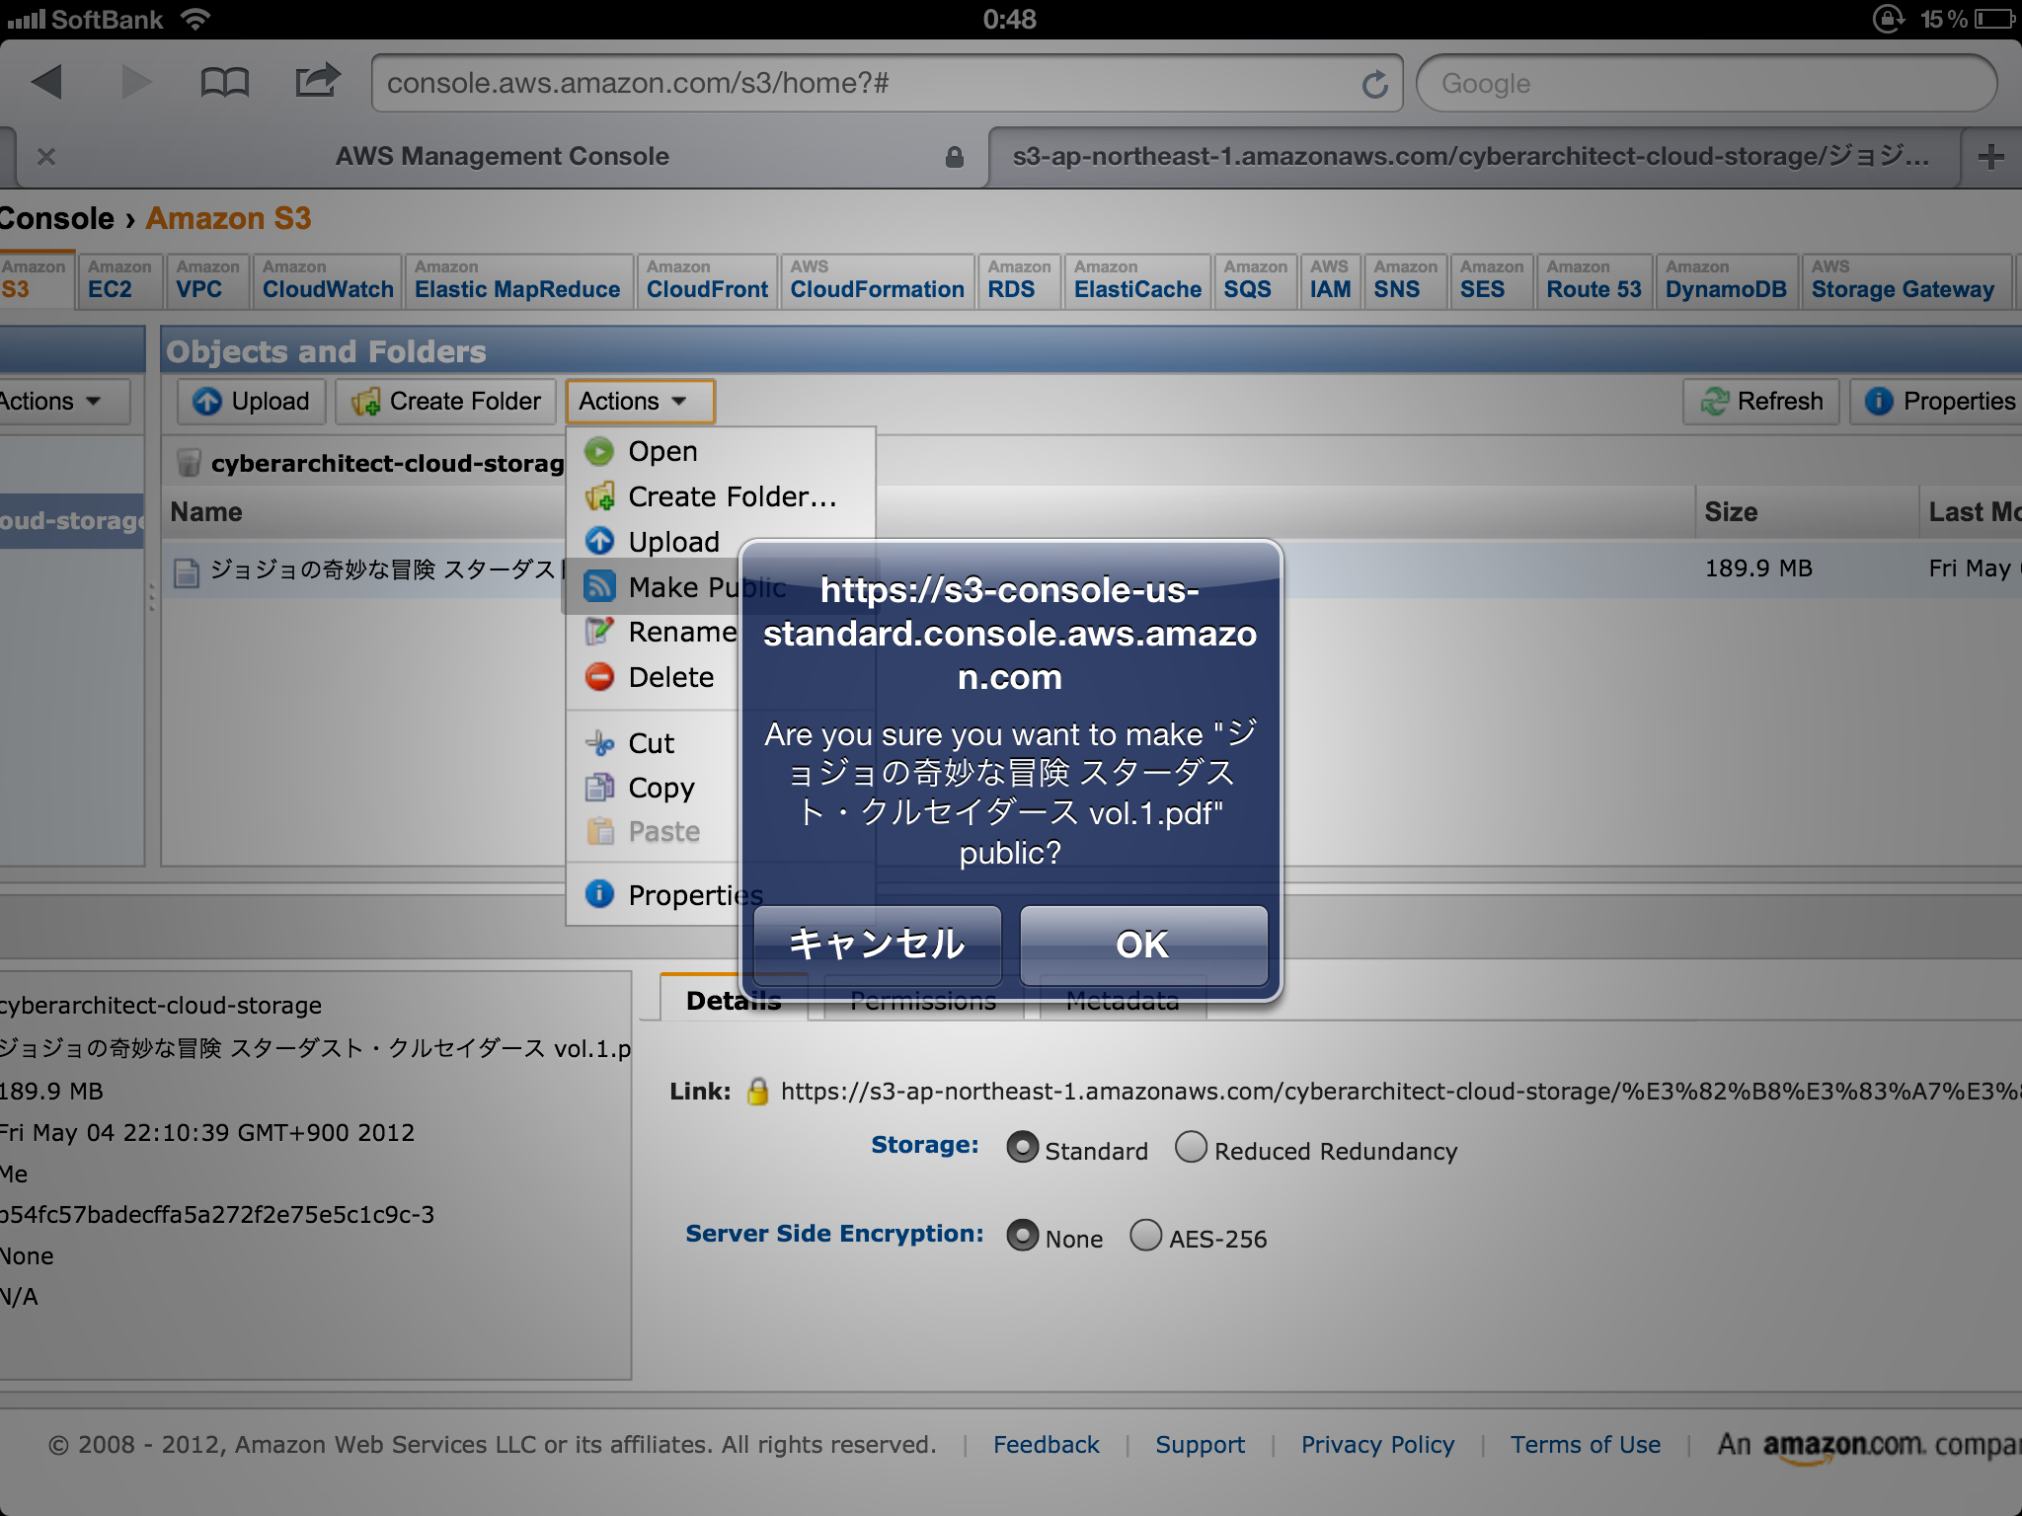
Task: Click the Privacy Policy footer link
Action: 1377,1445
